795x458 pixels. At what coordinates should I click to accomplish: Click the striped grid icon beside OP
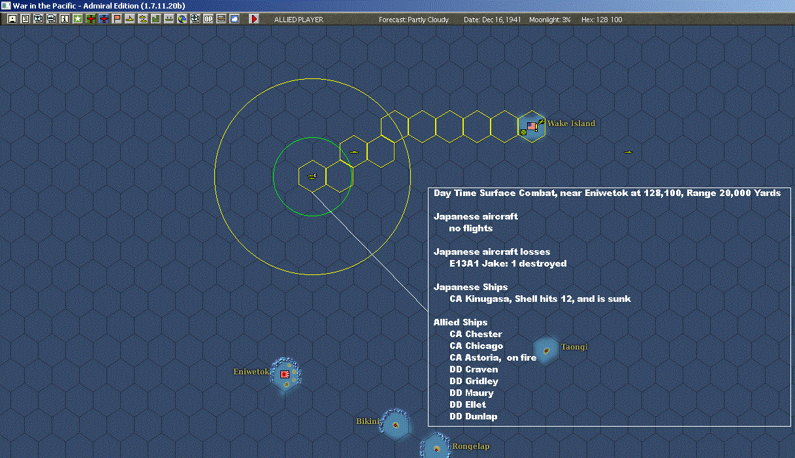tap(221, 19)
